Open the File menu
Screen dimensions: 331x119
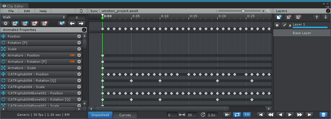(x=11, y=11)
